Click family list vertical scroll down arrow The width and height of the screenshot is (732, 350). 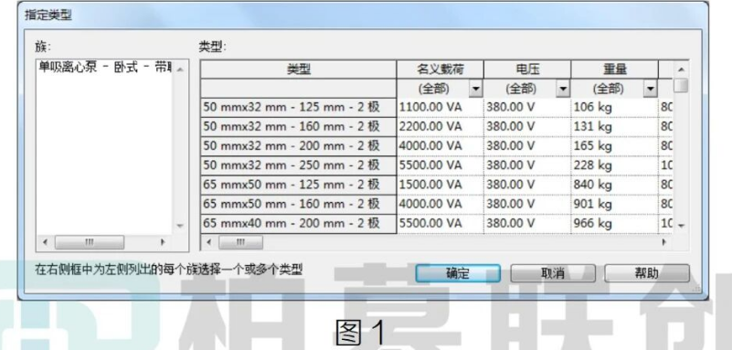[180, 226]
